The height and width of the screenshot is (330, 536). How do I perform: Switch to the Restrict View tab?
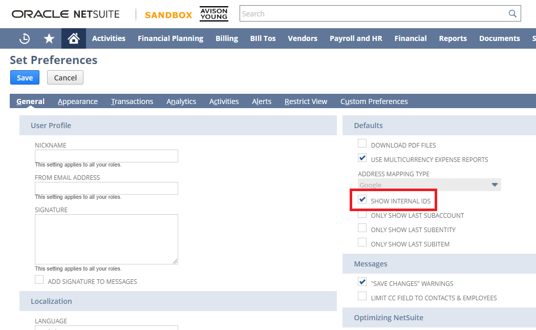pos(306,101)
